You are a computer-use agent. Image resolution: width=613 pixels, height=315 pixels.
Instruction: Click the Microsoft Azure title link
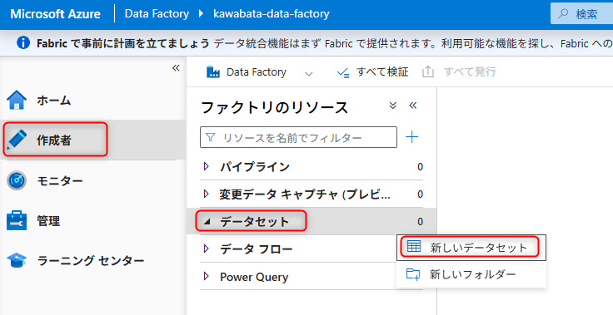click(55, 14)
